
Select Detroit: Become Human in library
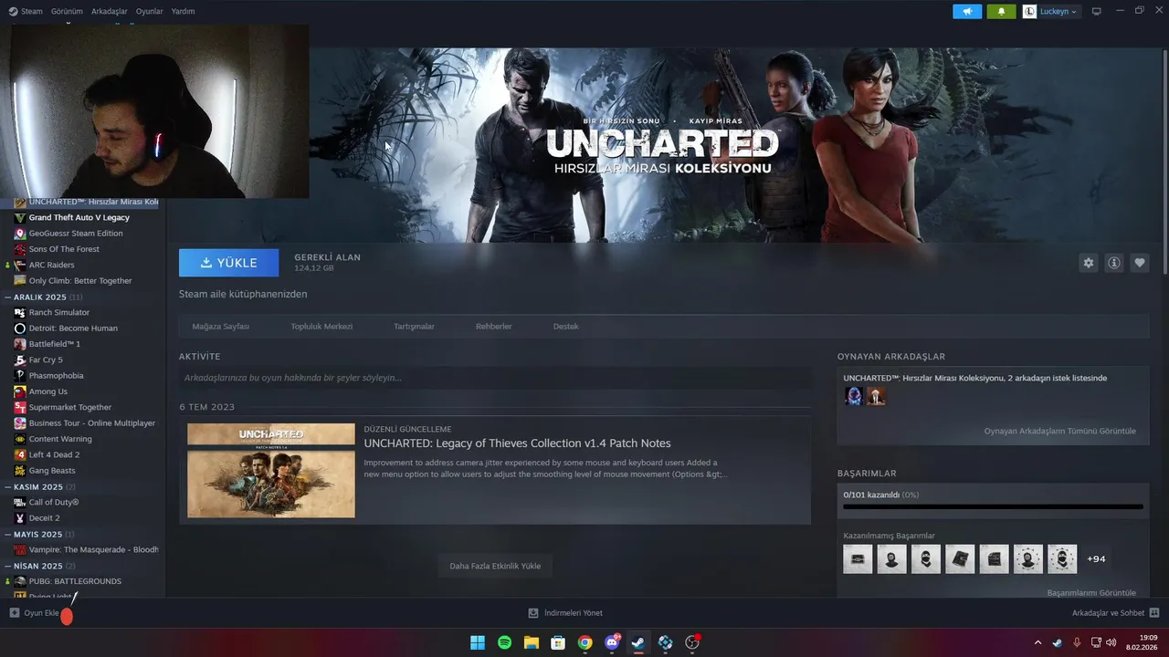[x=73, y=328]
